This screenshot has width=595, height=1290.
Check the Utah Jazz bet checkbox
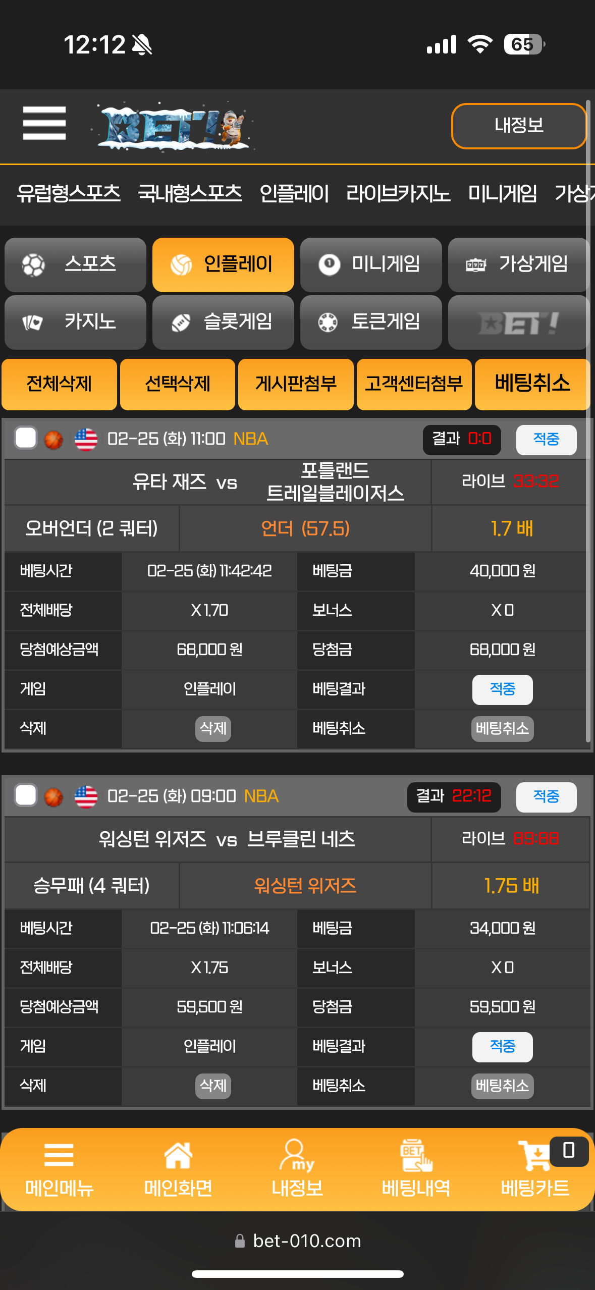point(26,438)
